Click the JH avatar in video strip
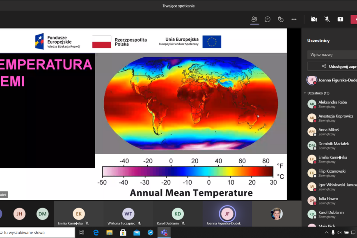This screenshot has height=238, width=357. coord(19,214)
